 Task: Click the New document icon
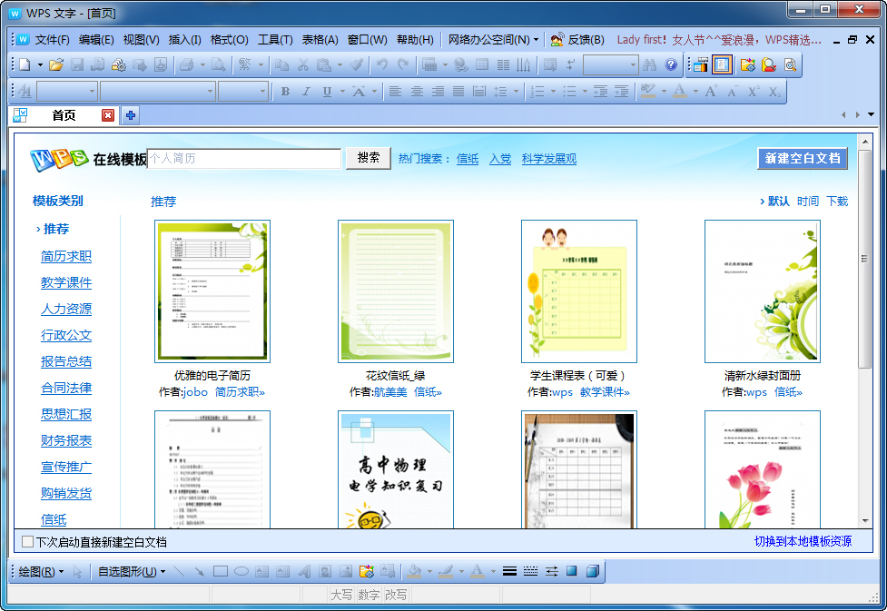click(25, 65)
